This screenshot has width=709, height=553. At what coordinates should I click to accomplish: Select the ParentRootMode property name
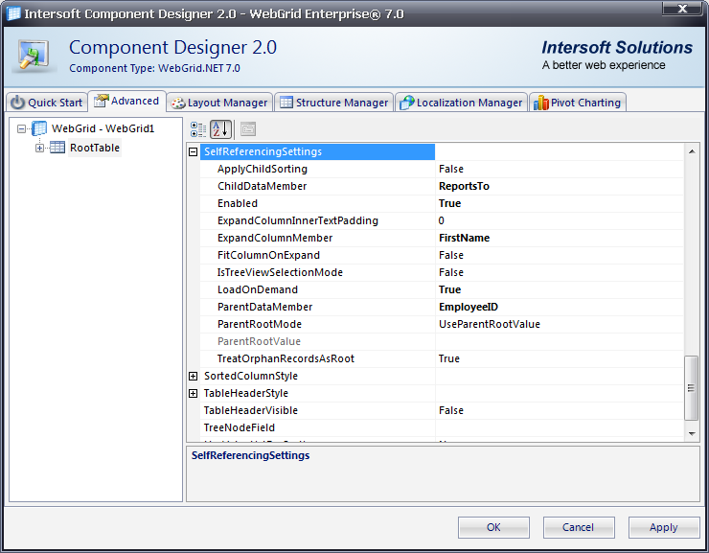[259, 324]
